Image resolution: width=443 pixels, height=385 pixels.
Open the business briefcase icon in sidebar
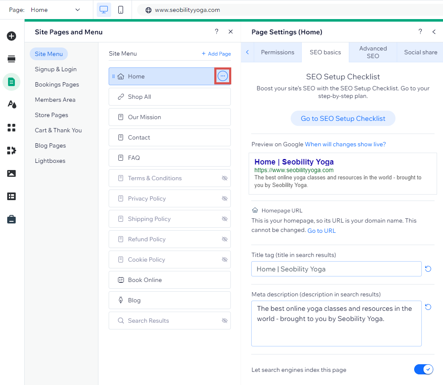[x=11, y=219]
